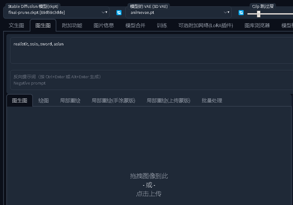Switch to the 局部重绘 (Inpaint) sub-tab

(x=70, y=100)
